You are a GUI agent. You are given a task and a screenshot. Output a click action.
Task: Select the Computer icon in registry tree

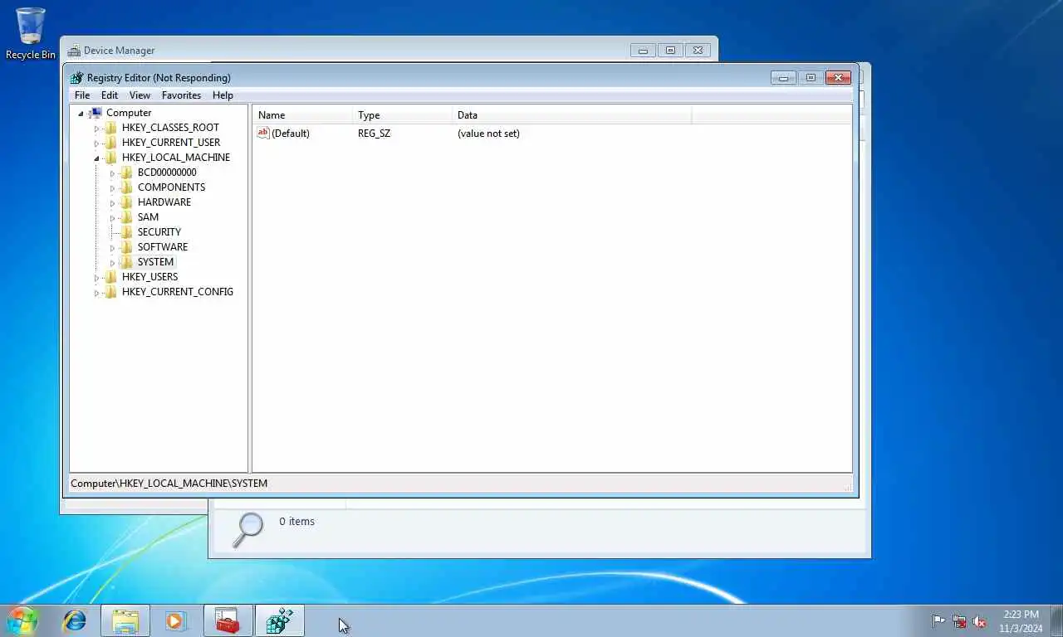pos(96,113)
